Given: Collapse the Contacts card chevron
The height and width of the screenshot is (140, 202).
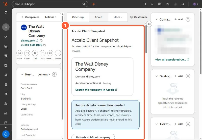Looking at the screenshot, I should pos(157,19).
